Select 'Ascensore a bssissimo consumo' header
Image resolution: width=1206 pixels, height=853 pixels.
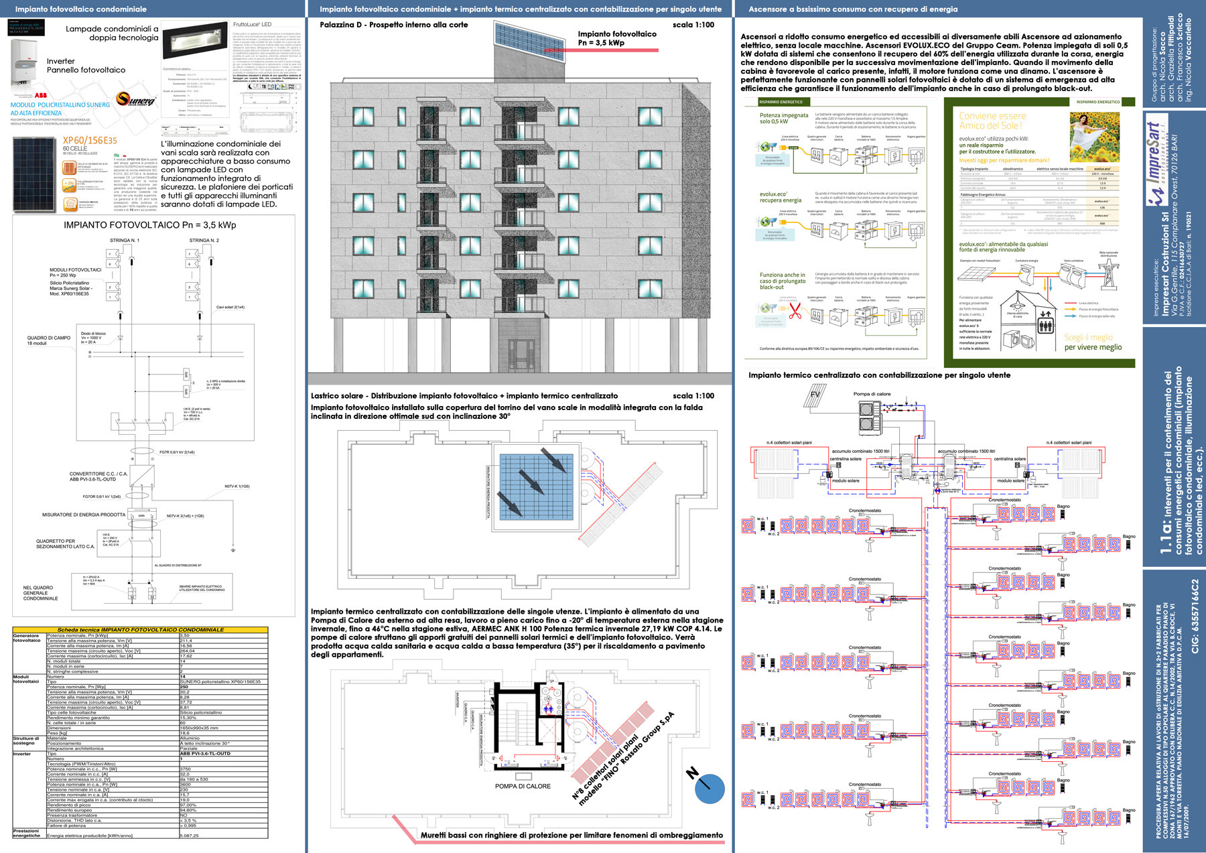point(853,9)
